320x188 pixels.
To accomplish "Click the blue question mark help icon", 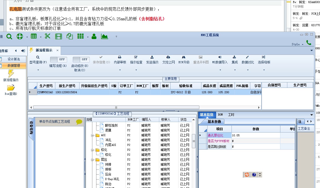I will point(254,175).
